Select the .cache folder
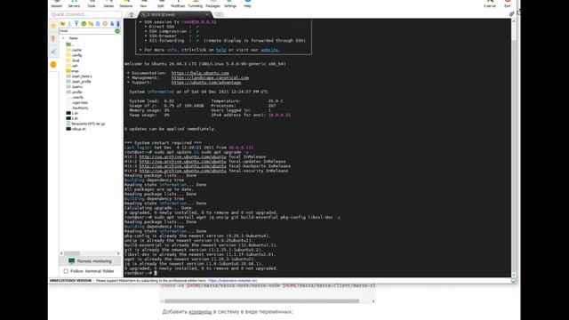Image resolution: width=569 pixels, height=320 pixels. coord(74,50)
